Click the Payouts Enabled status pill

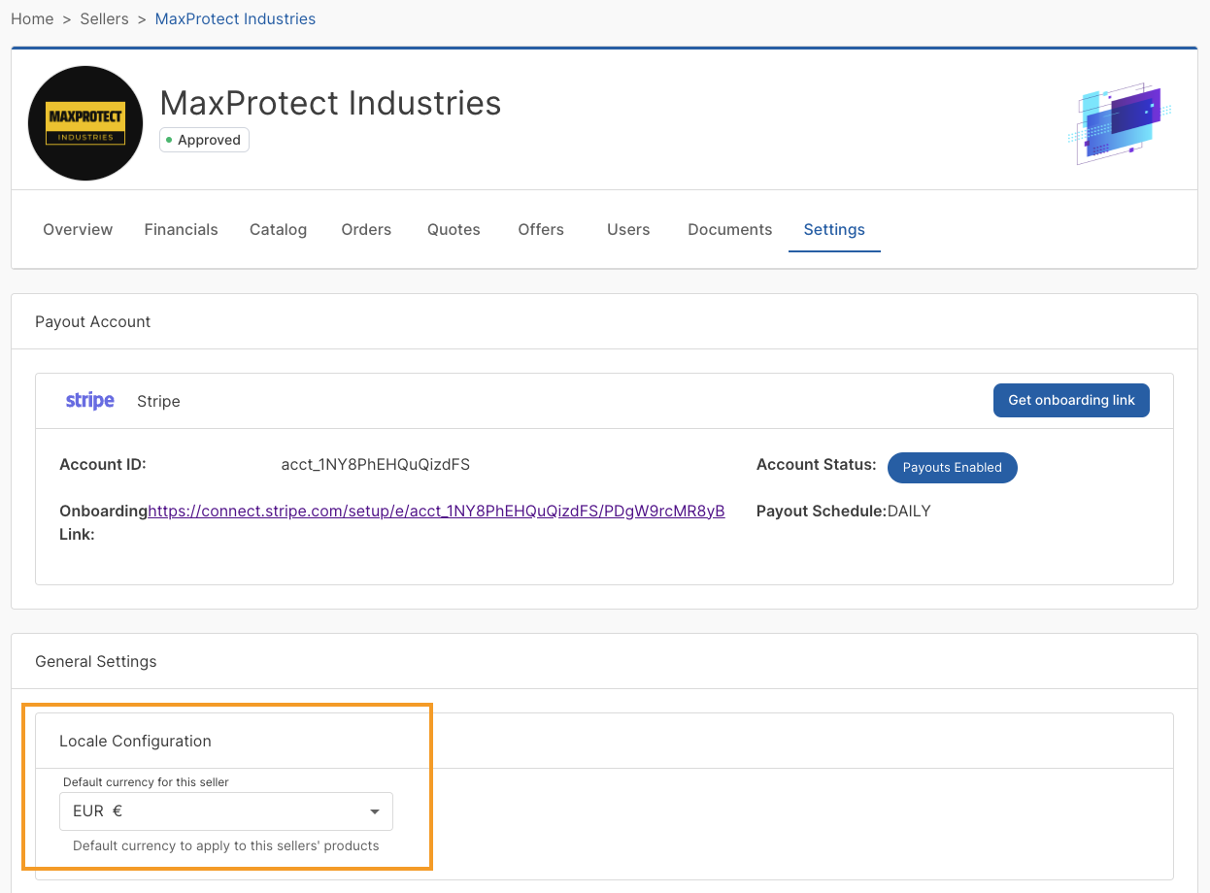point(952,467)
